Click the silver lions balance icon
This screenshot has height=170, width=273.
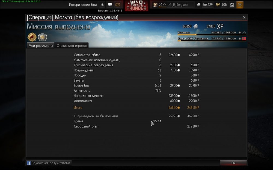click(x=199, y=5)
